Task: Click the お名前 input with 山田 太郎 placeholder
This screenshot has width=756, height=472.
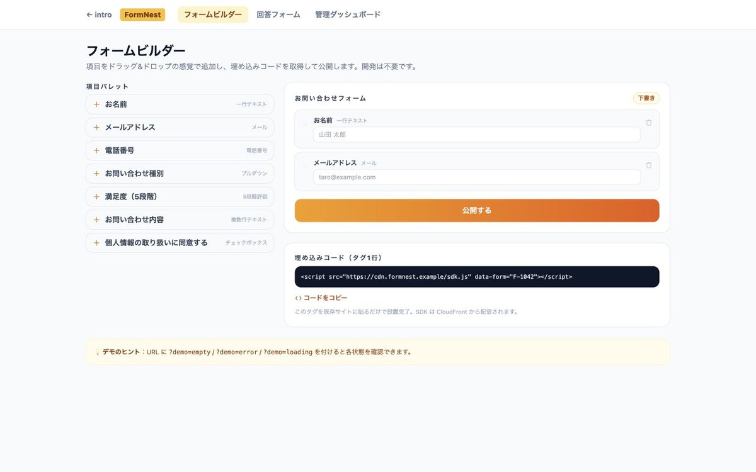Action: pos(477,135)
